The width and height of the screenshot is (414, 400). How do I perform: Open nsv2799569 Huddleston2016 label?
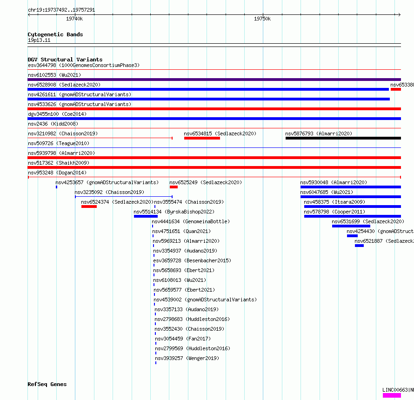tap(193, 348)
